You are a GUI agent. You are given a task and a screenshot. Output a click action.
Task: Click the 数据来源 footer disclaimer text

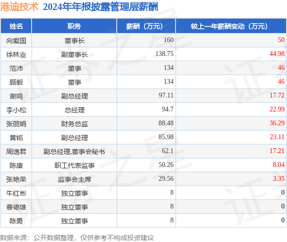[x=77, y=238]
